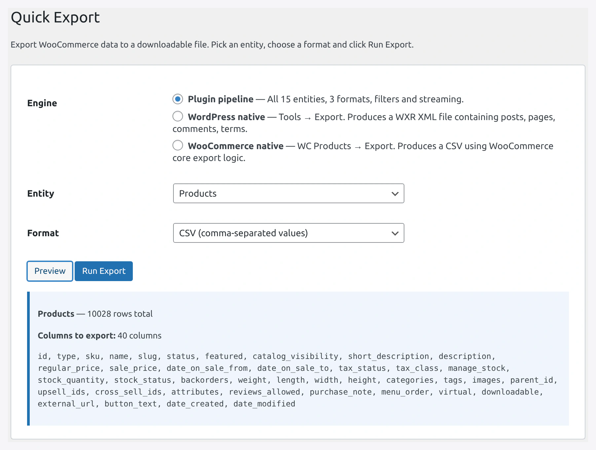Screen dimensions: 596x450
Task: Click the Entity field label
Action: [x=41, y=193]
